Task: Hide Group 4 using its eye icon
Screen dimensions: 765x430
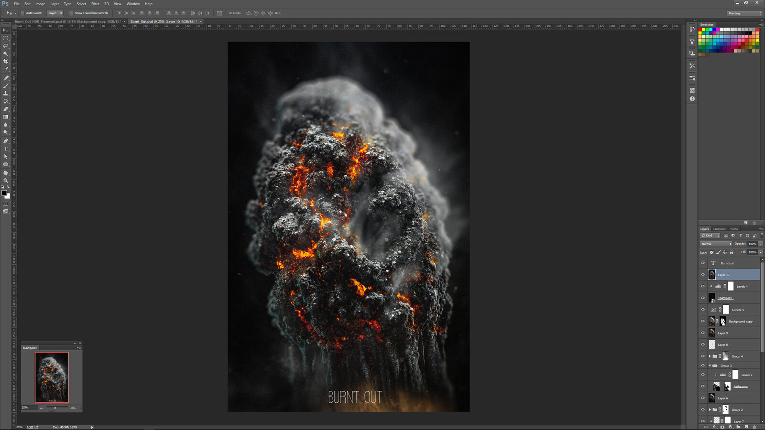Action: pos(703,356)
